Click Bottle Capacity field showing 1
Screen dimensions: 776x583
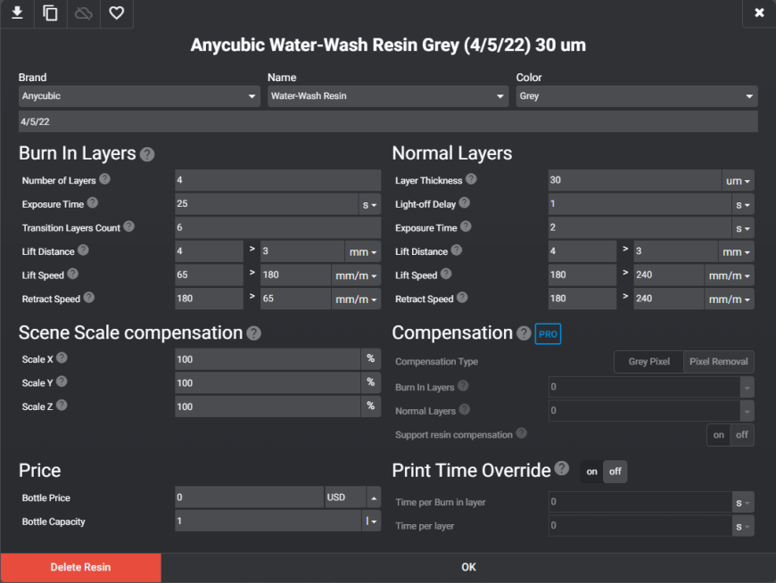pyautogui.click(x=268, y=521)
